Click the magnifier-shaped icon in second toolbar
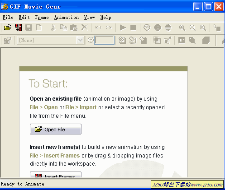 pyautogui.click(x=192, y=40)
